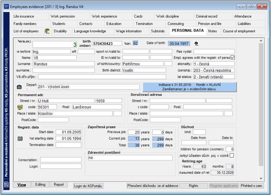This screenshot has height=195, width=271.
Task: Click the Editing mode button
Action: click(x=40, y=184)
